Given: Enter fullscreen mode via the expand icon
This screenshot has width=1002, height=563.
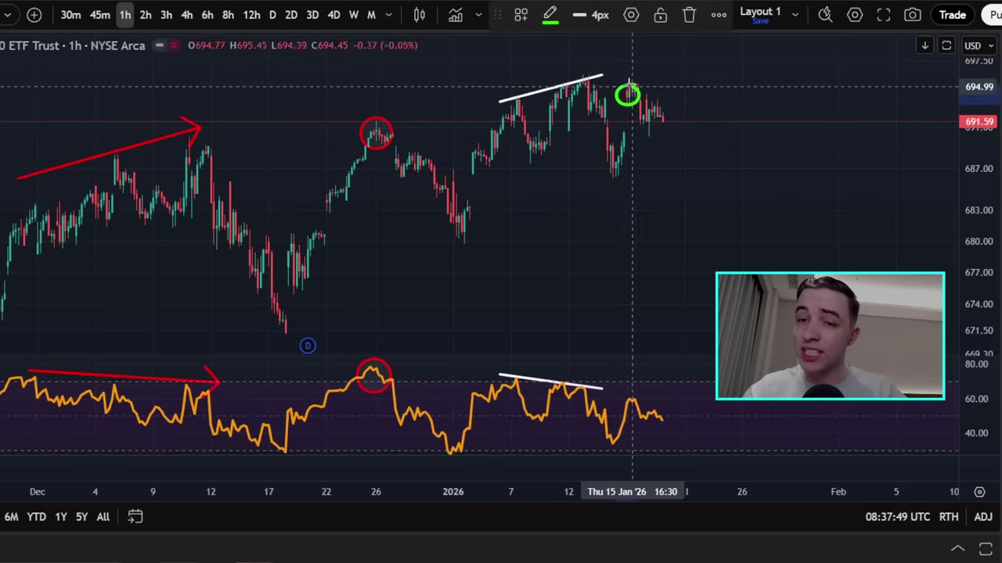Looking at the screenshot, I should coord(884,14).
